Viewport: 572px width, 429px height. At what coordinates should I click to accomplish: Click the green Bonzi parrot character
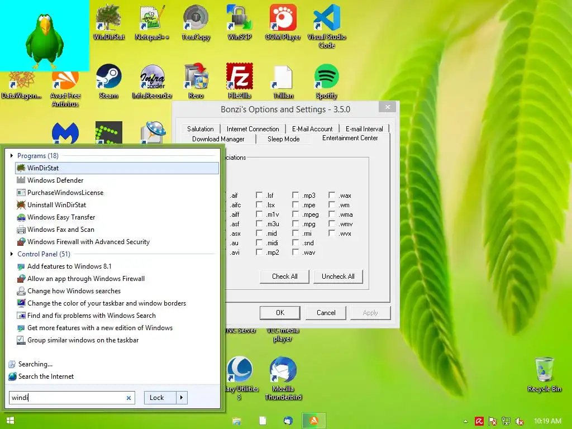pos(45,41)
